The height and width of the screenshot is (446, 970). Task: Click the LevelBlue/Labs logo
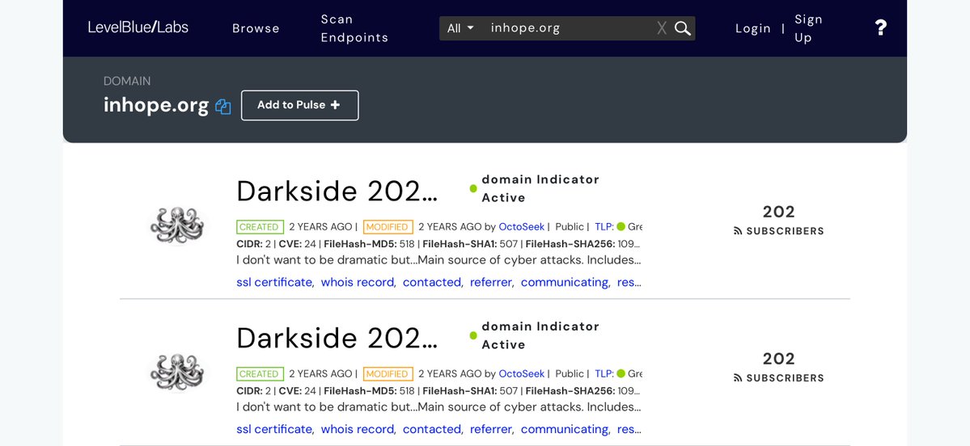(x=138, y=27)
